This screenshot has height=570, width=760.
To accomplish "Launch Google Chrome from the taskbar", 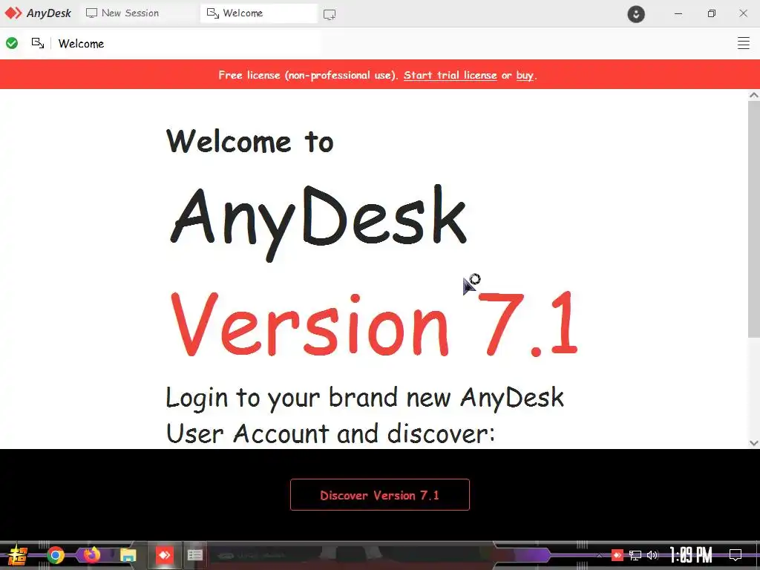I will (x=55, y=555).
